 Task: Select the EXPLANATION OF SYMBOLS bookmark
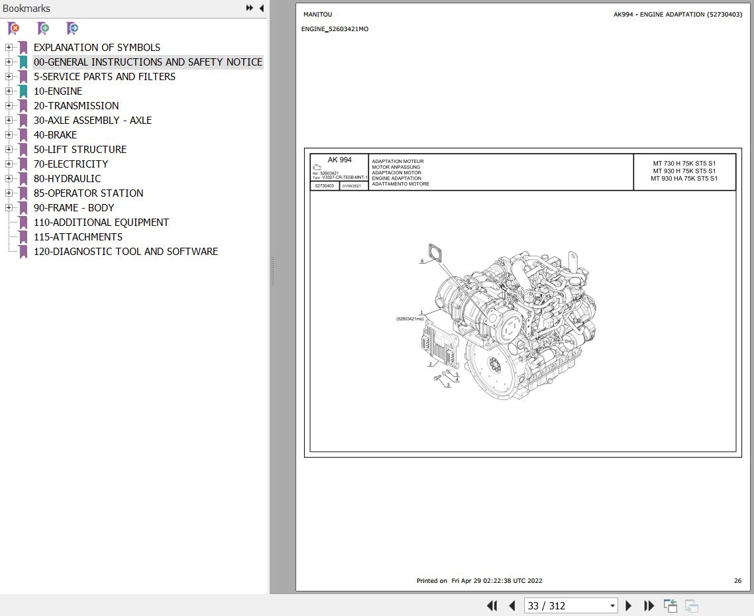click(x=97, y=48)
